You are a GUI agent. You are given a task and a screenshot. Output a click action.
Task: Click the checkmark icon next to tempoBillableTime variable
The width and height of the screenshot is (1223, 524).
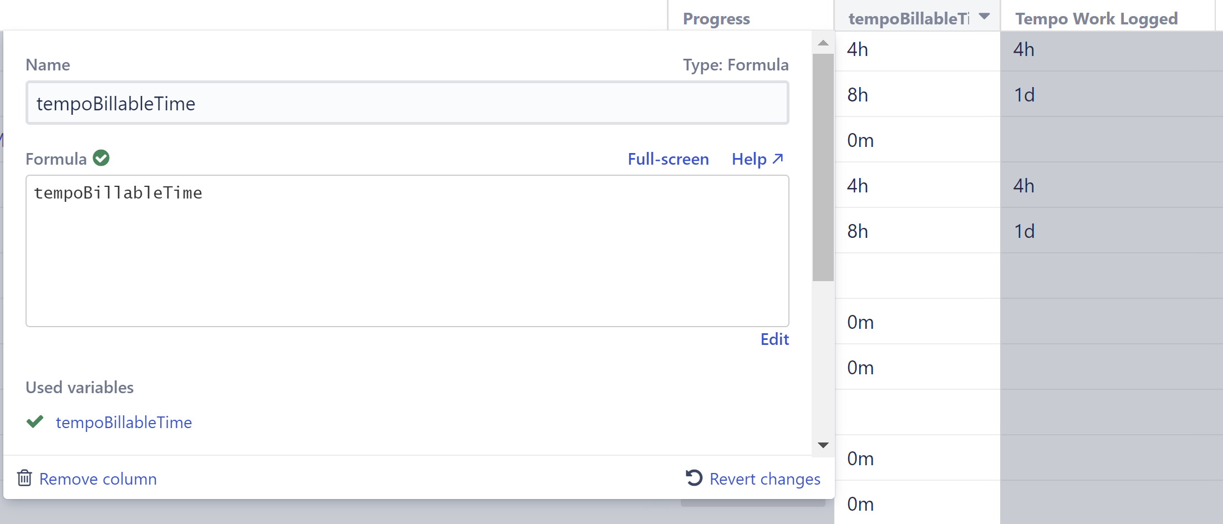click(35, 422)
